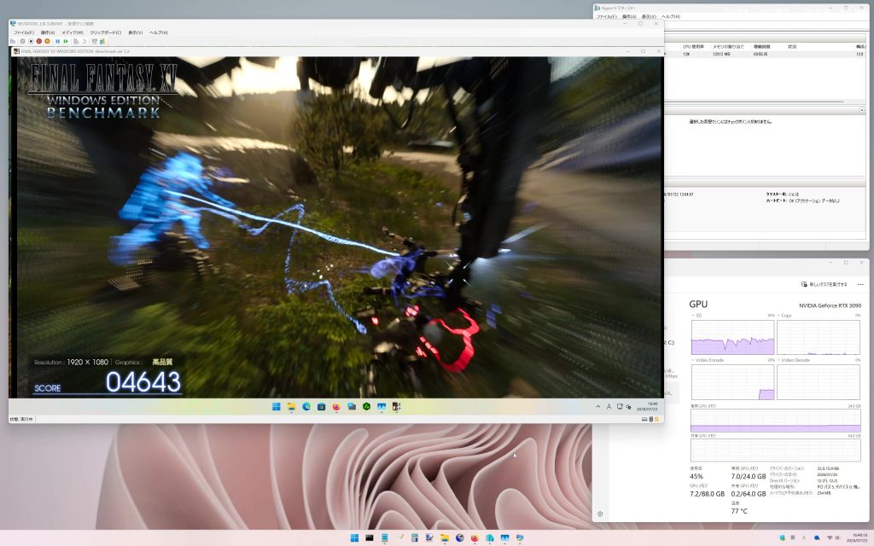Open 操作(A) menu in Hyper-V Manager window

pos(629,17)
